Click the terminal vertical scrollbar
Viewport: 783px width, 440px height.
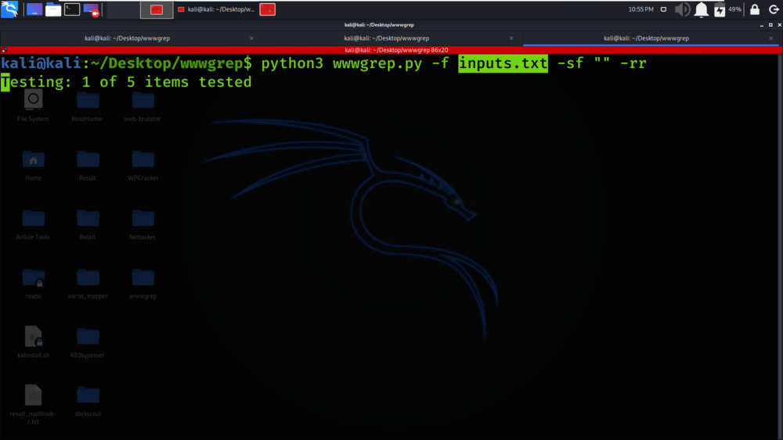tap(780, 246)
